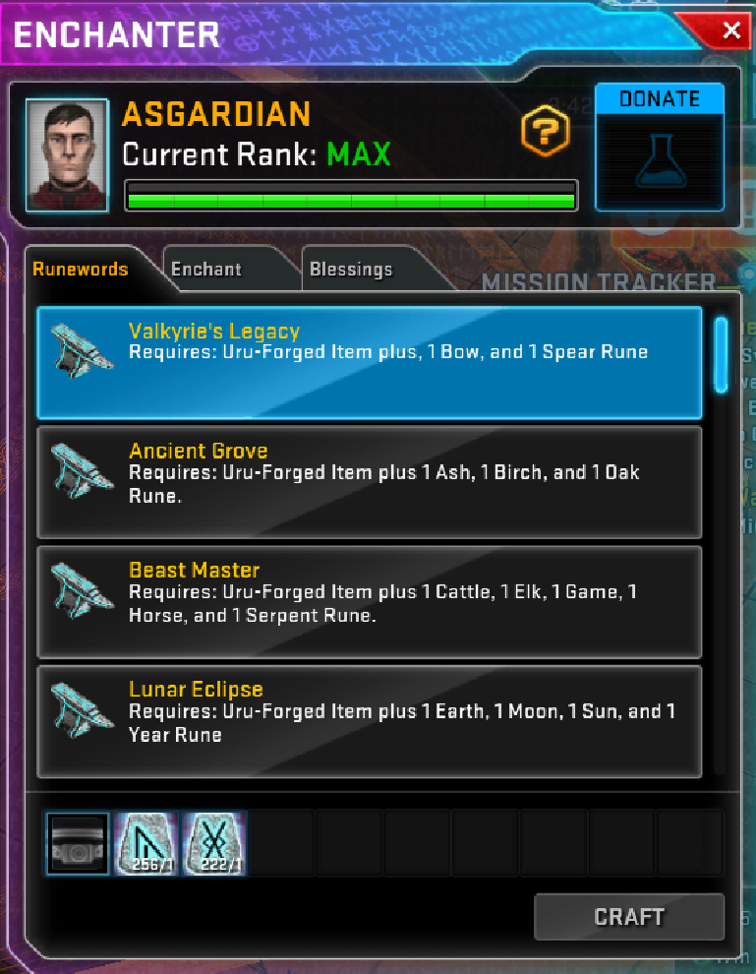This screenshot has height=974, width=756.
Task: Click the green rank progress bar
Action: 351,197
